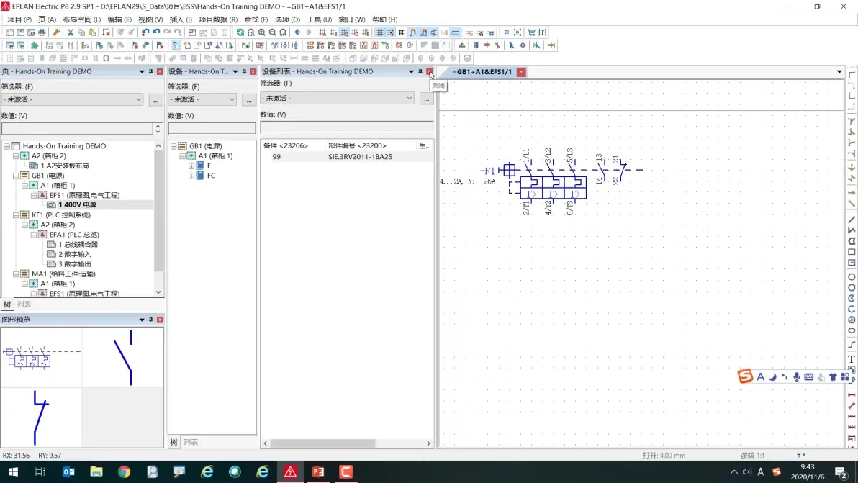Open PowerPoint from the taskbar
Screen dimensions: 858x483
[318, 471]
